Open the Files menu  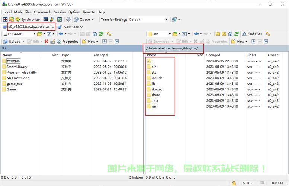point(28,12)
